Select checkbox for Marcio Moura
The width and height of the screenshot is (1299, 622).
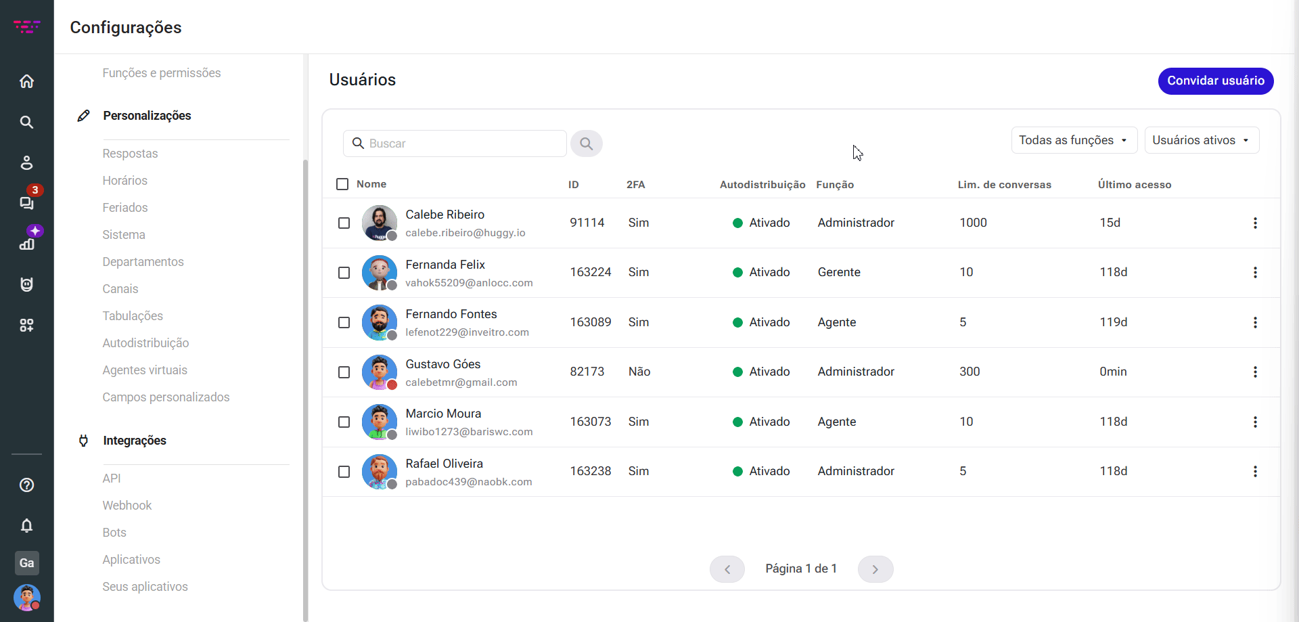point(344,422)
